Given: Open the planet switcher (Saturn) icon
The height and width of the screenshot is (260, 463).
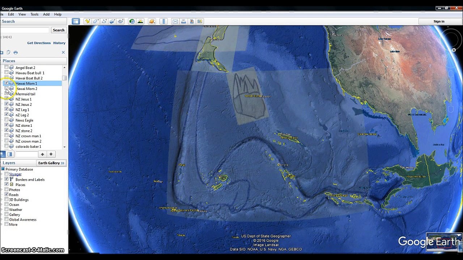Looking at the screenshot, I should tap(152, 21).
